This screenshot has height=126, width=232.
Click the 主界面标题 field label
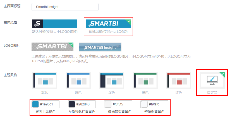[x=12, y=6]
